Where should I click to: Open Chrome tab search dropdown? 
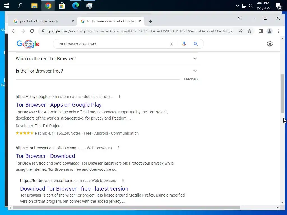239,18
